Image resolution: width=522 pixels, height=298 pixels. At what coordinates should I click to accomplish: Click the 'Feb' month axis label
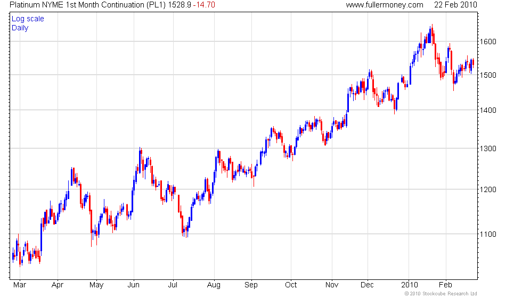point(445,285)
